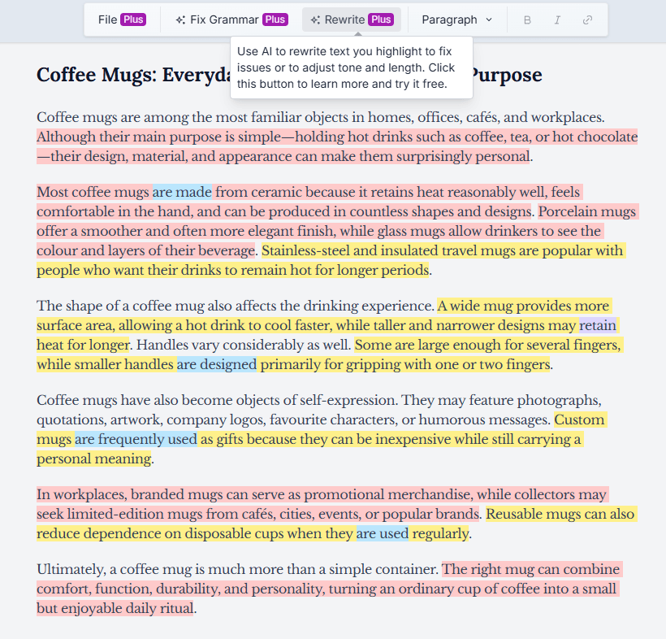This screenshot has width=666, height=639.
Task: Click the sentence "Handles vary considerably as well."
Action: point(244,345)
